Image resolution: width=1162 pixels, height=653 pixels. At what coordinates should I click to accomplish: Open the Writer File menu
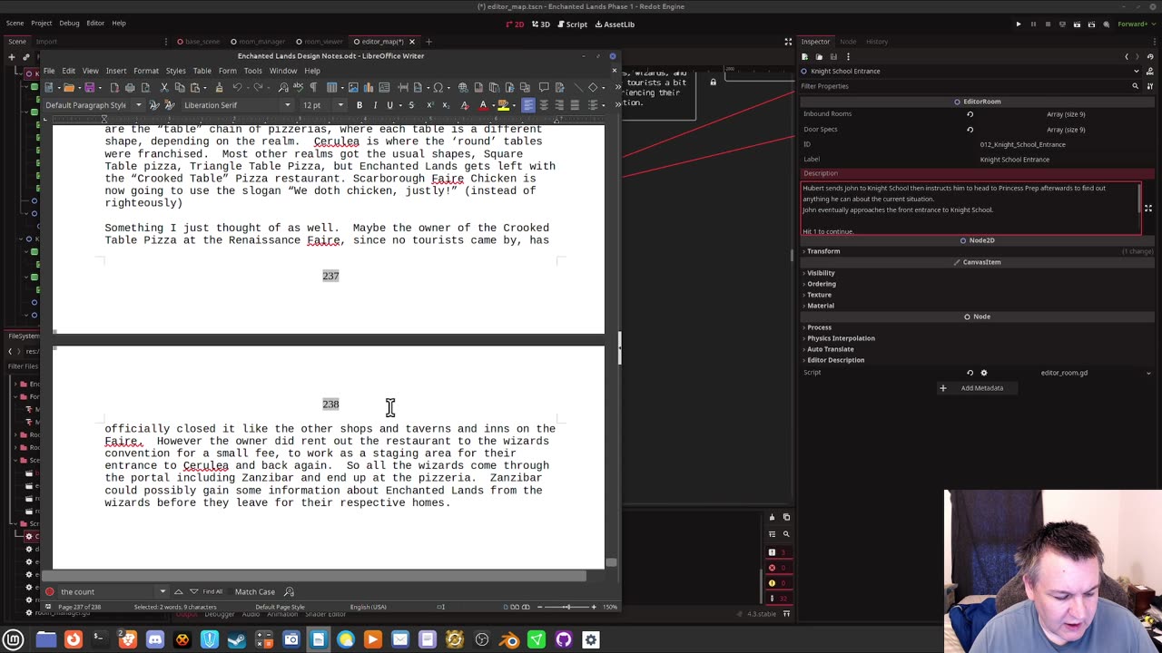tap(49, 71)
